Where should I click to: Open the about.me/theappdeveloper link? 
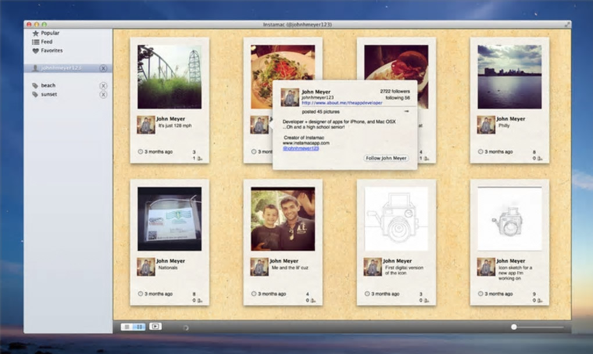(x=342, y=103)
